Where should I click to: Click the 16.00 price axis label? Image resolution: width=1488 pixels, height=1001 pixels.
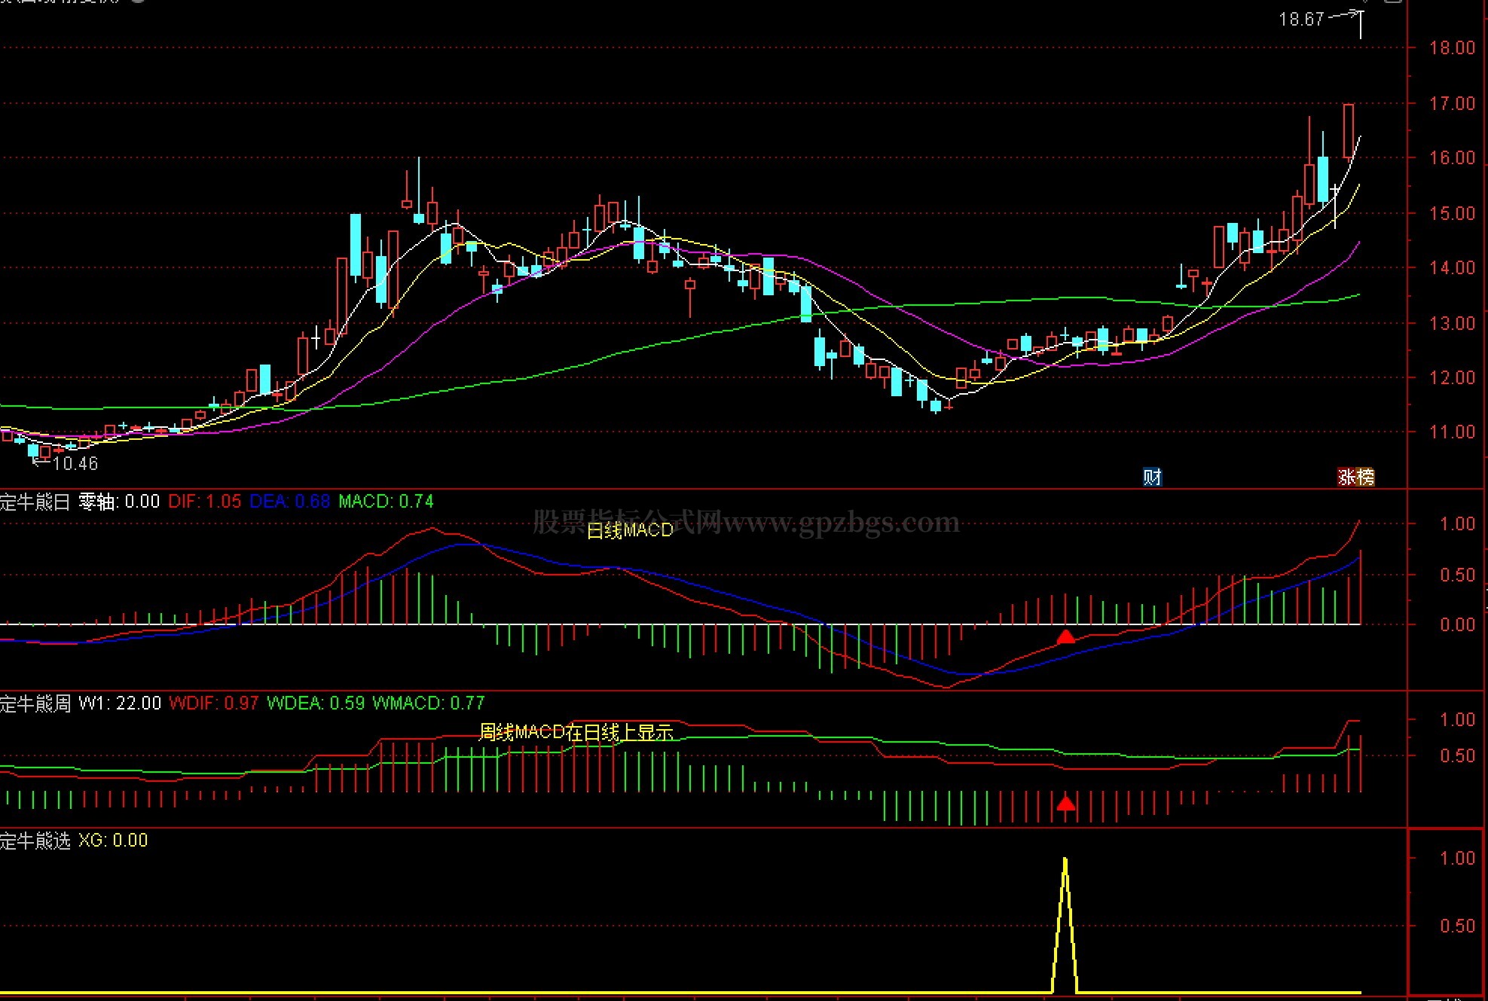click(1453, 158)
